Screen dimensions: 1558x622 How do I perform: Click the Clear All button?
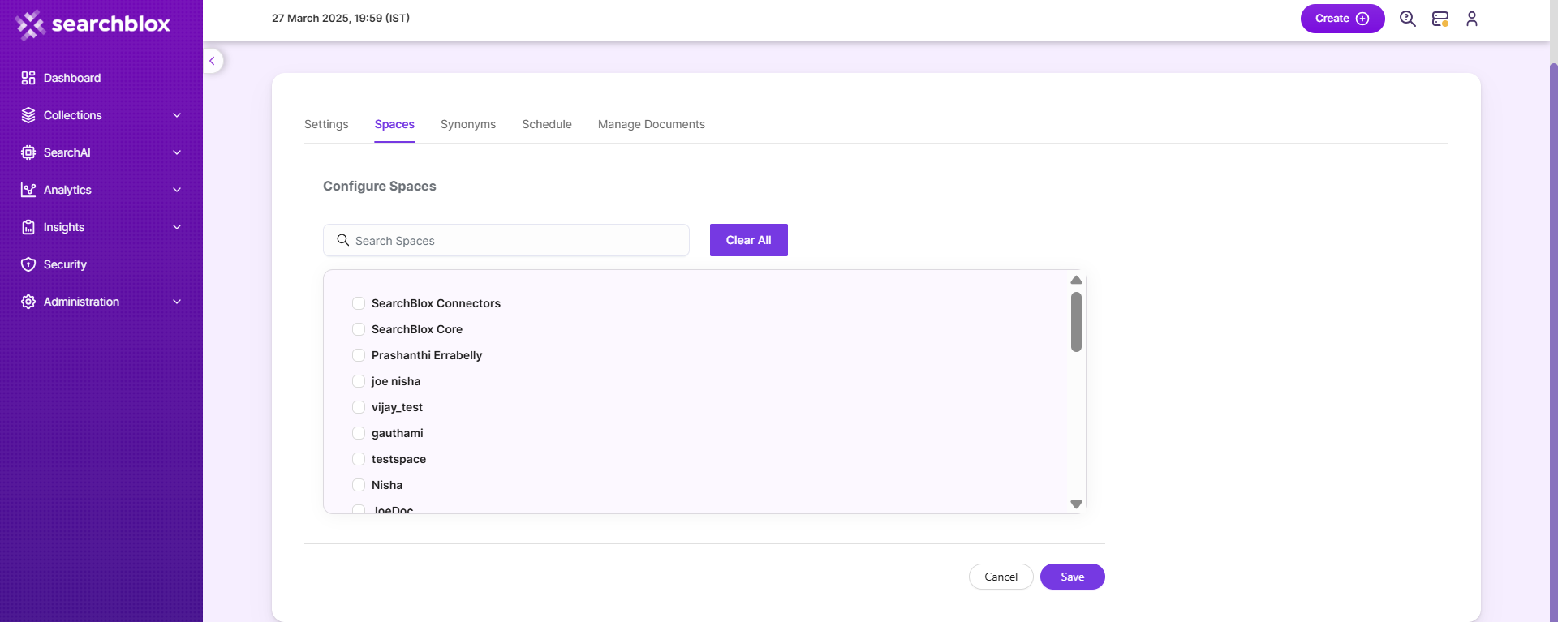749,240
